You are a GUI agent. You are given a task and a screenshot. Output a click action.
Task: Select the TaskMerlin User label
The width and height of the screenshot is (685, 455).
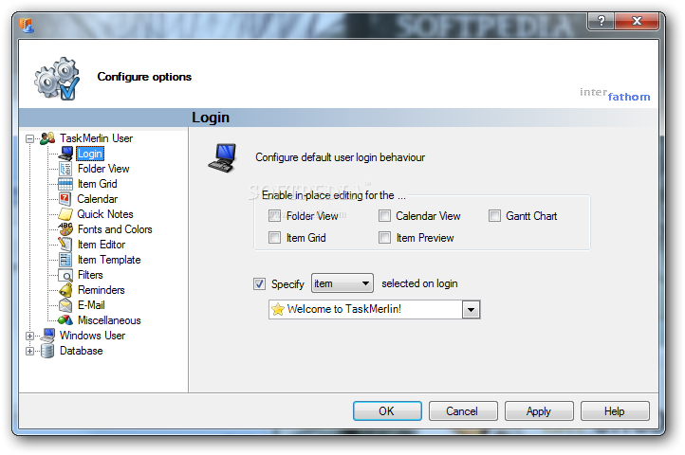coord(96,138)
